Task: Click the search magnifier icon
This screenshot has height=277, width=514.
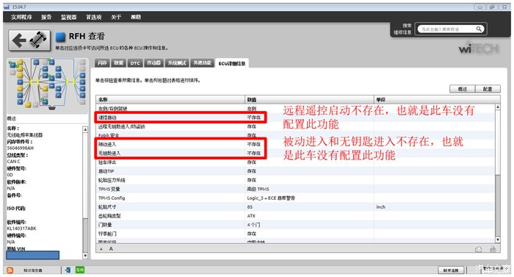Action: pyautogui.click(x=479, y=29)
